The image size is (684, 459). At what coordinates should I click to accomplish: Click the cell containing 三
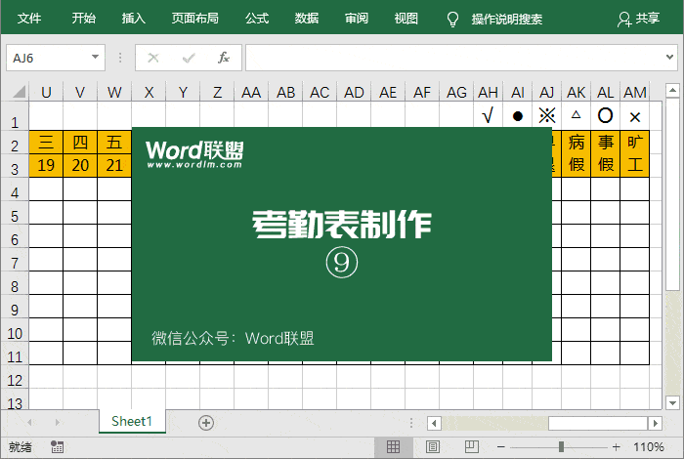(x=46, y=143)
